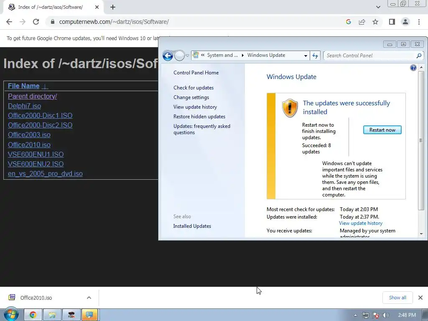The width and height of the screenshot is (428, 321).
Task: Click the Chrome taskbar icon
Action: click(33, 315)
